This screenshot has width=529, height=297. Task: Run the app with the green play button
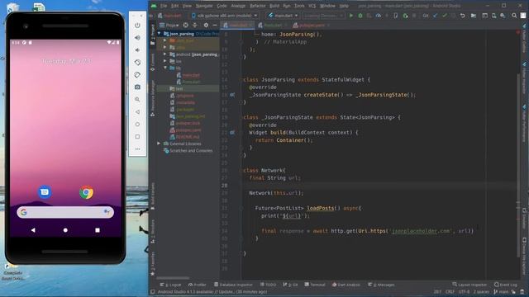351,16
